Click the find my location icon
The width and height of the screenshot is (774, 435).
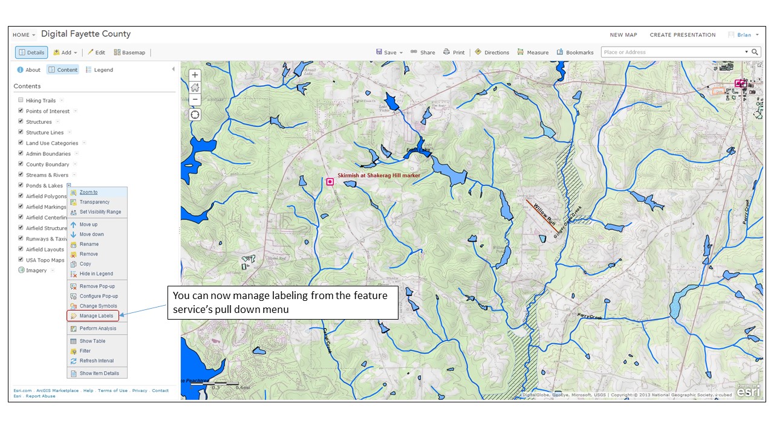[x=195, y=115]
